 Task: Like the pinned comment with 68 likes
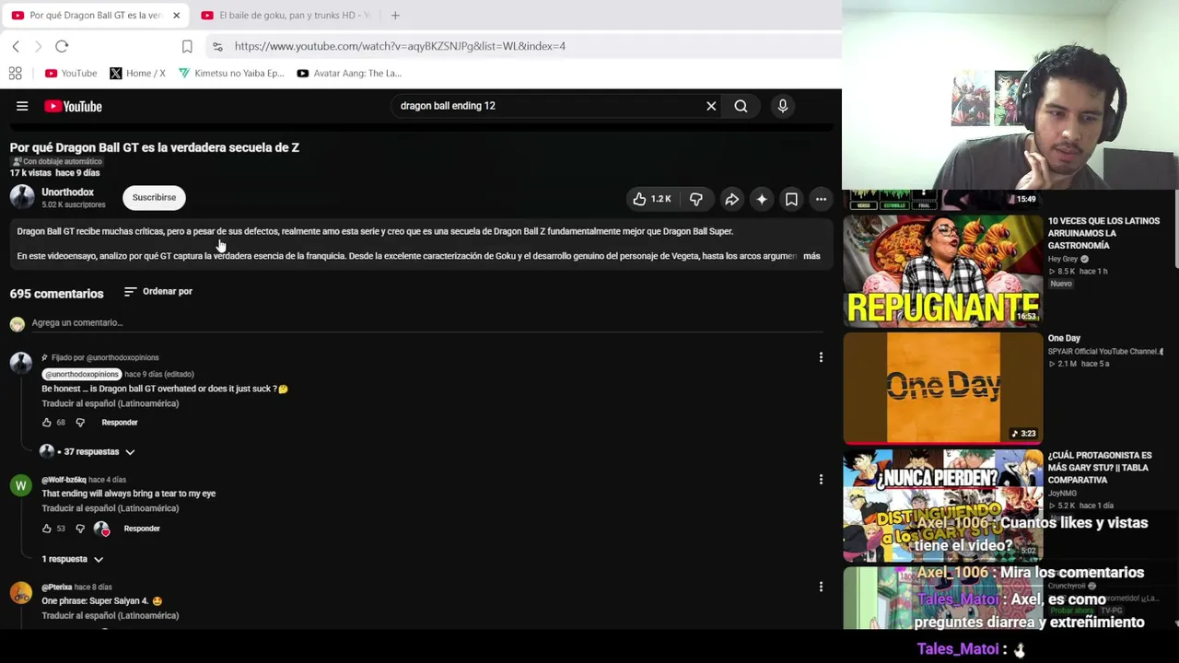[x=47, y=423]
